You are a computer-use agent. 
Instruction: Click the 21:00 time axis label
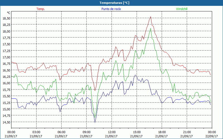(187, 132)
